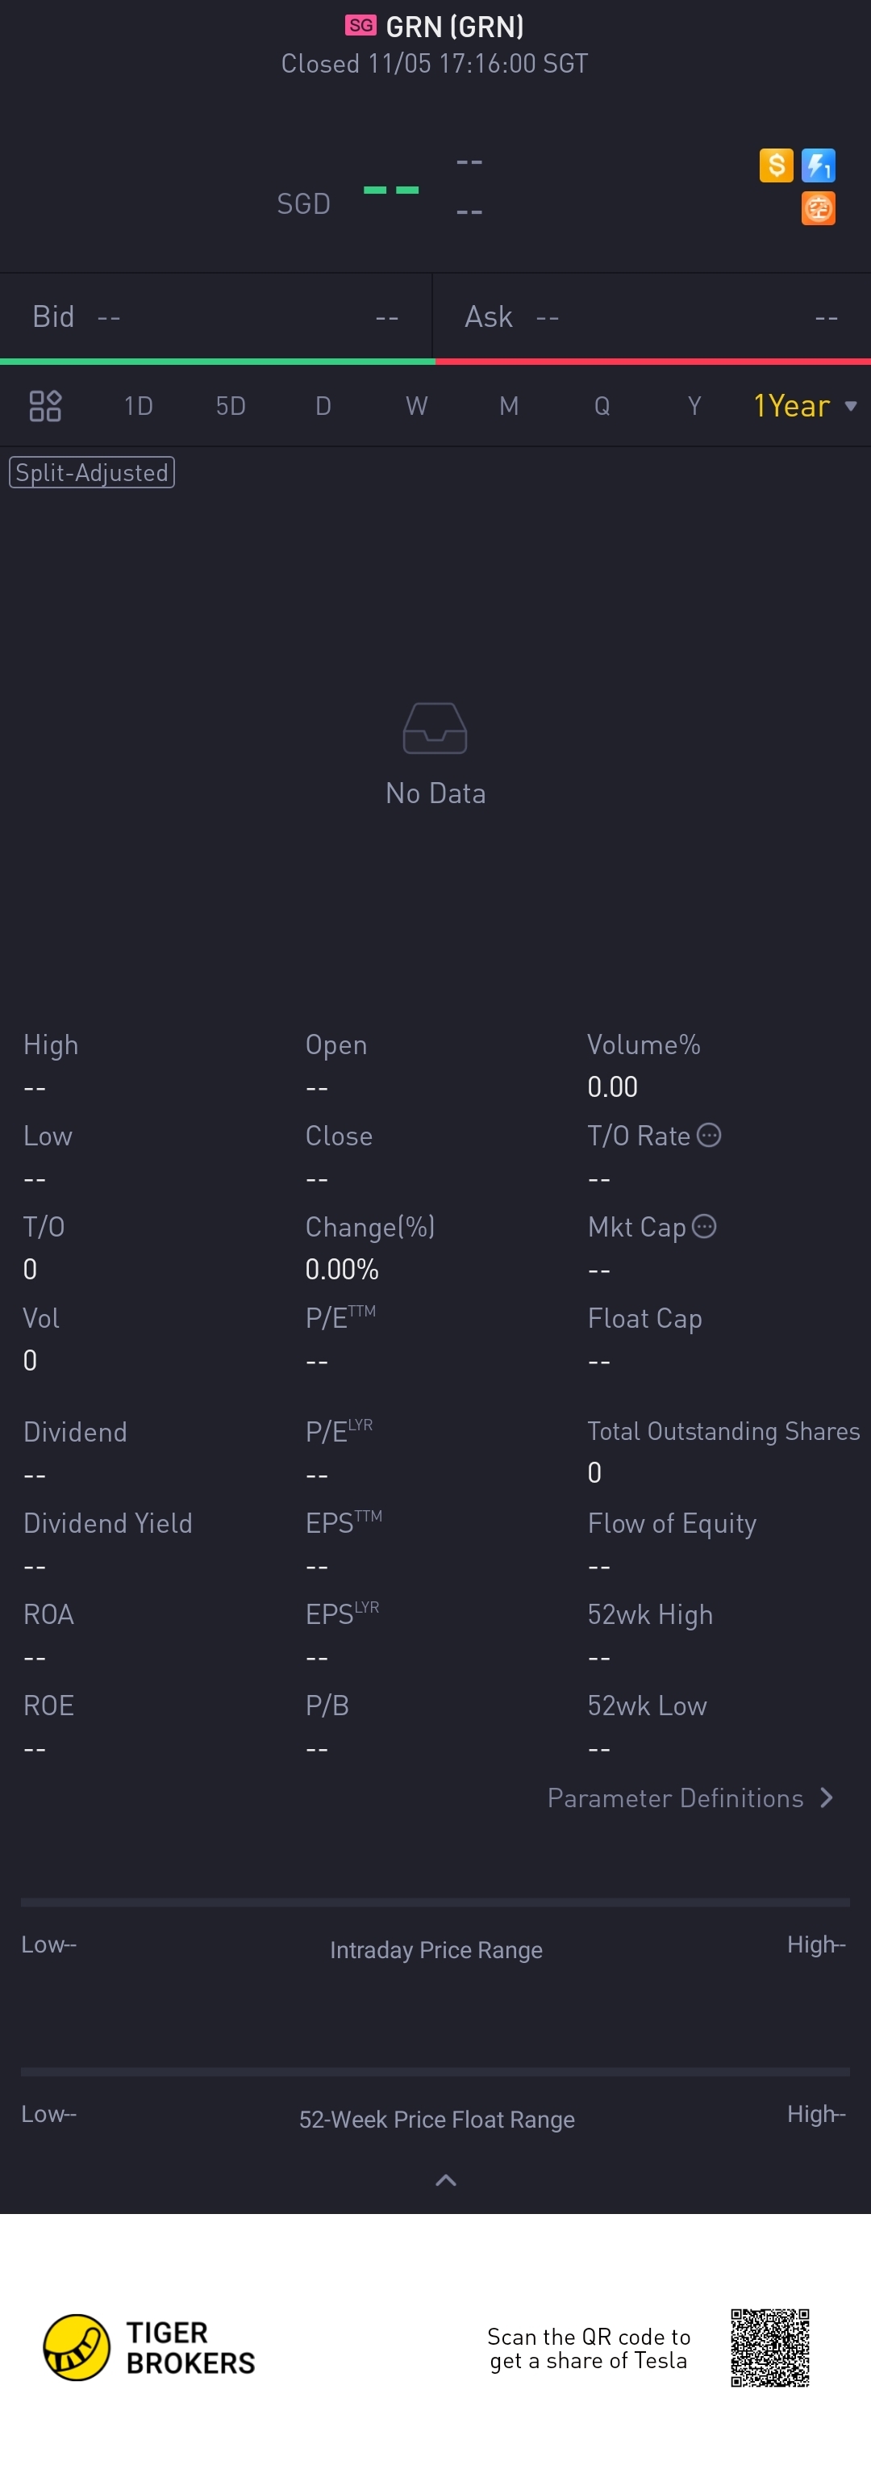The image size is (871, 2482).
Task: Collapse the details with the up chevron
Action: 446,2180
